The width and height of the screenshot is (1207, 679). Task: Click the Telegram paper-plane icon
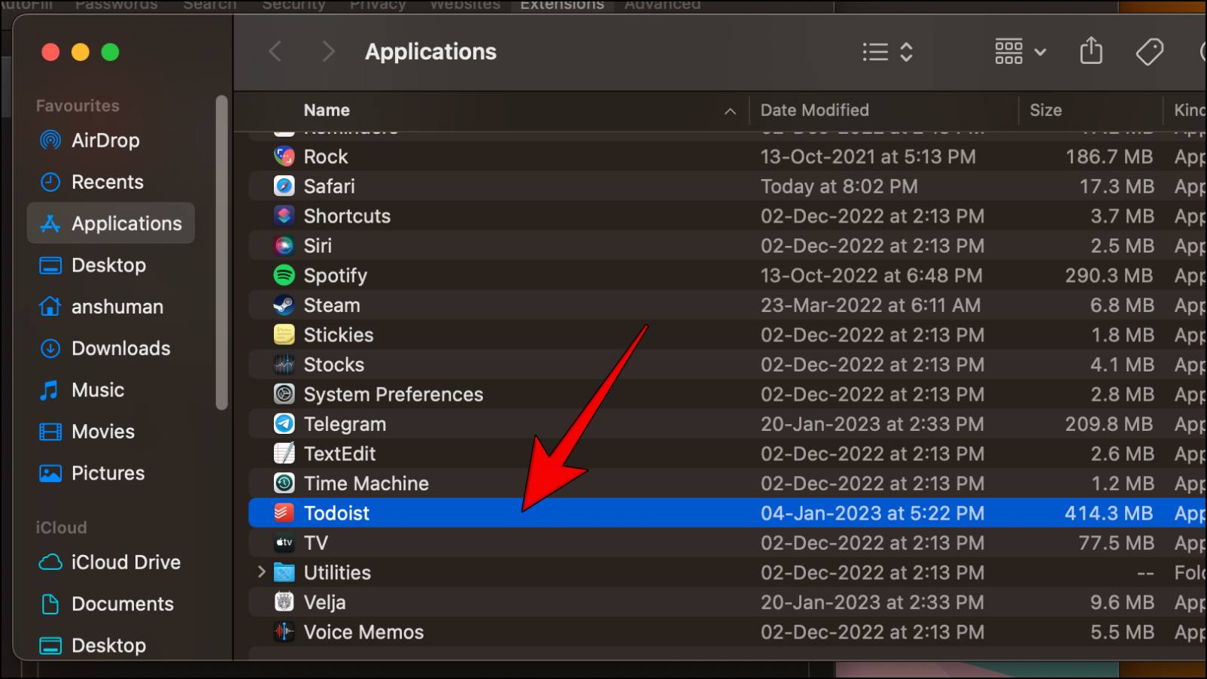(284, 424)
